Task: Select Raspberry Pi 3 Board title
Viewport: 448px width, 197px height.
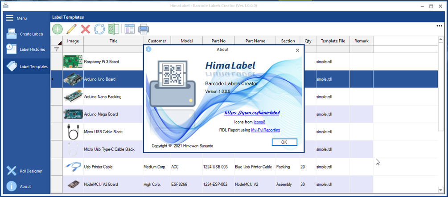Action: tap(102, 62)
